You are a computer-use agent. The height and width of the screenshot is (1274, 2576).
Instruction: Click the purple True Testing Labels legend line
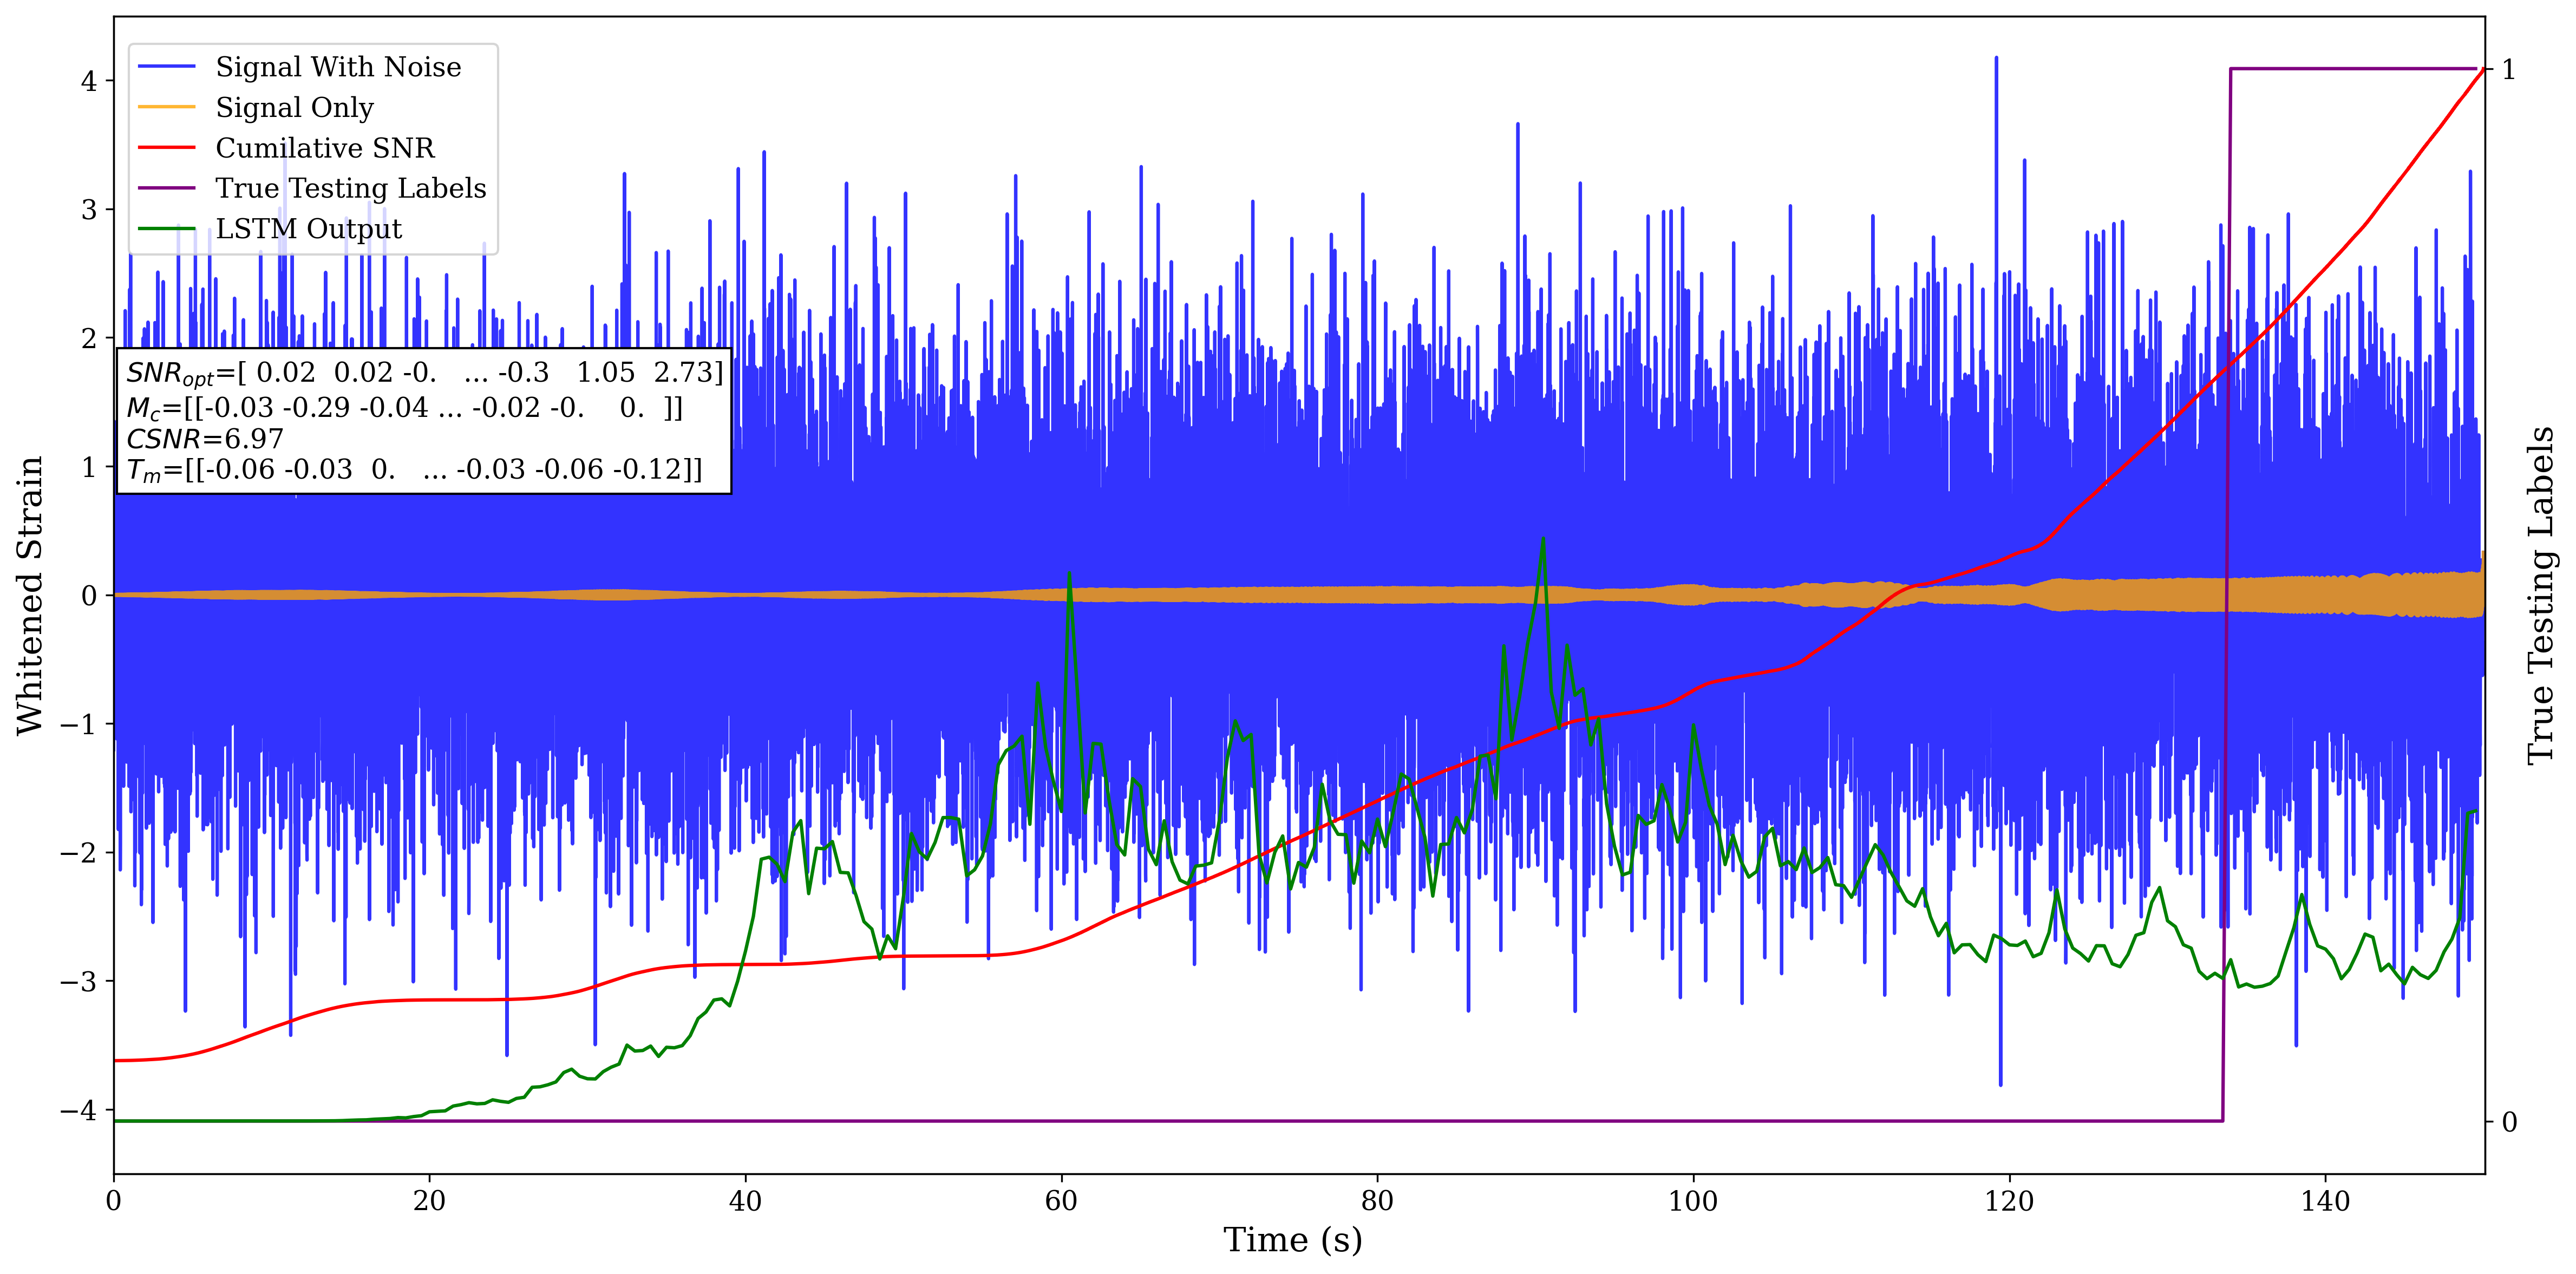point(166,188)
